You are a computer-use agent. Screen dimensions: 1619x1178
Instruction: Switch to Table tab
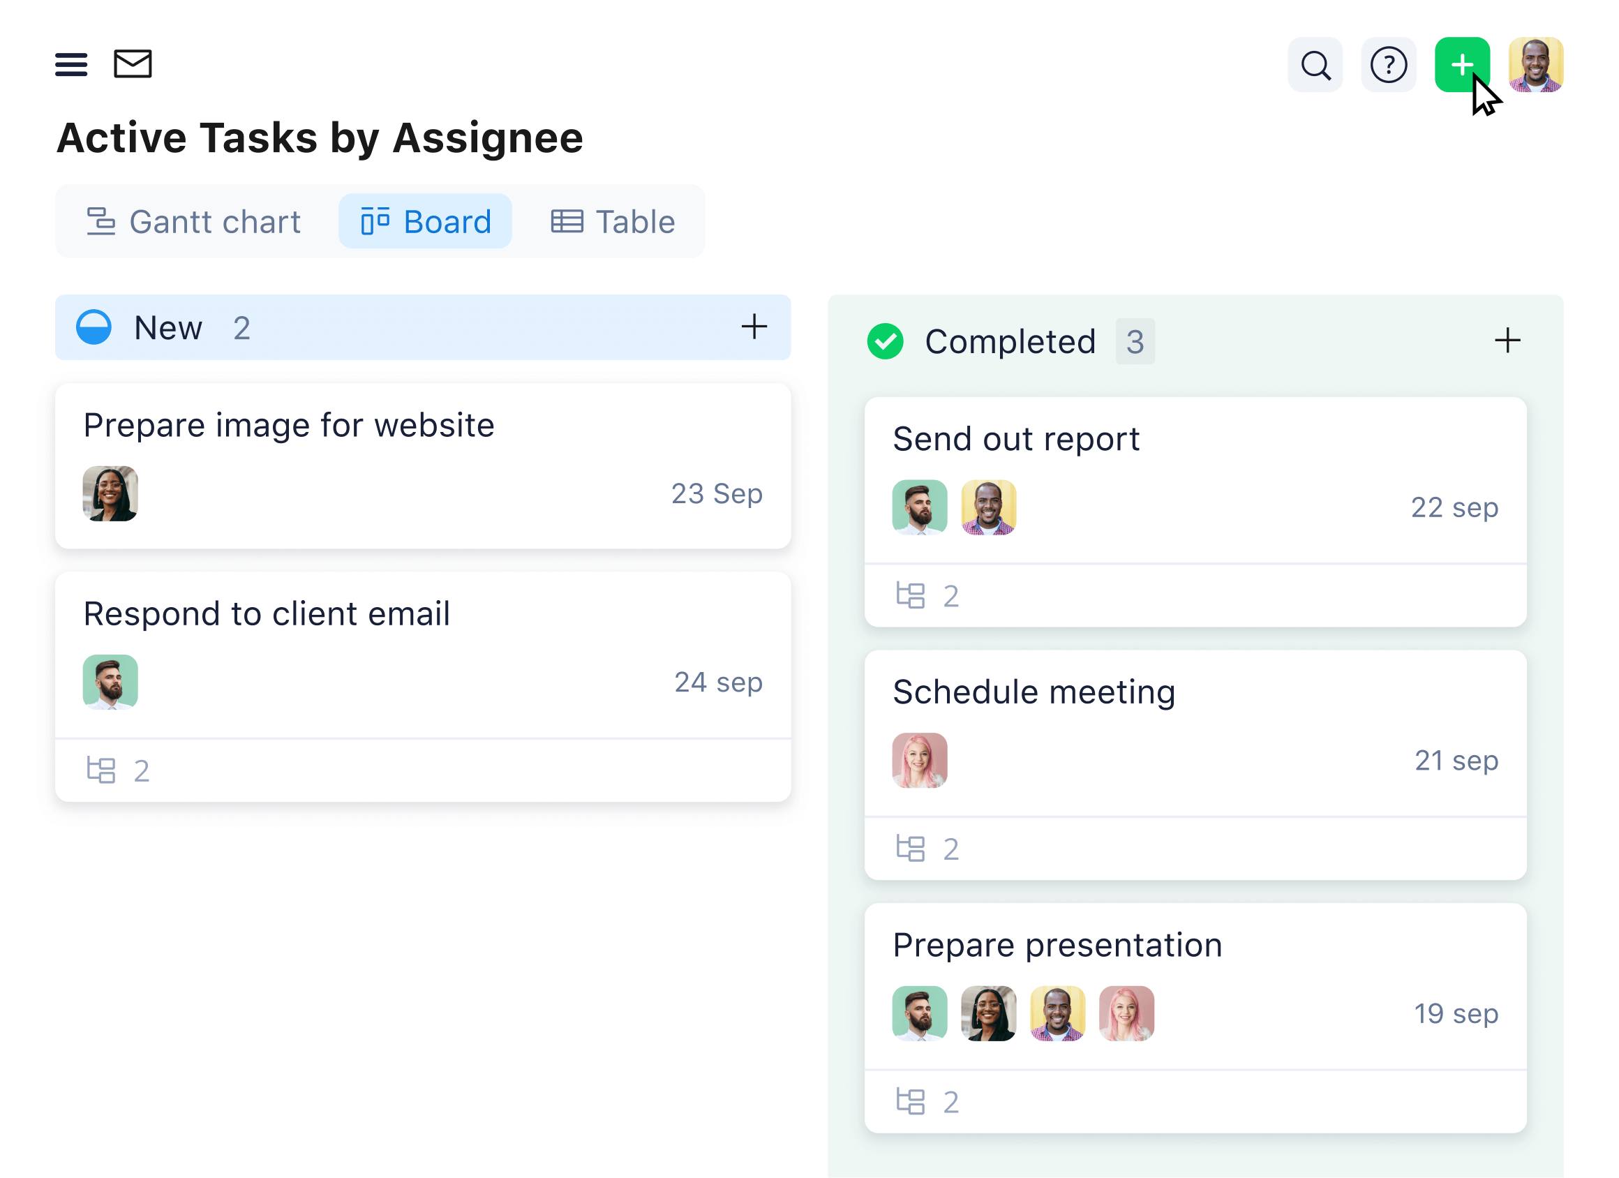point(615,221)
